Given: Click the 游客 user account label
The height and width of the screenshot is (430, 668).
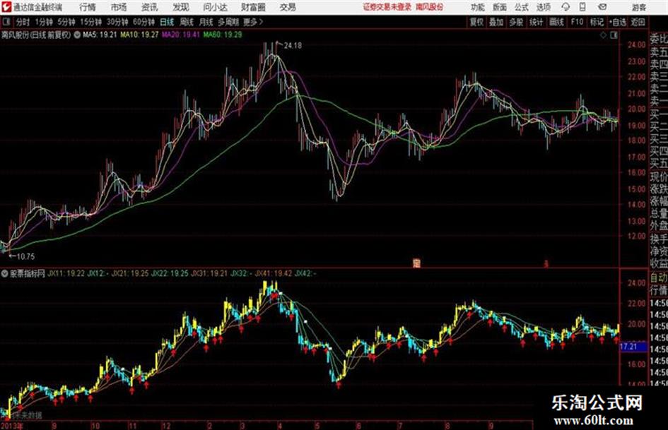Looking at the screenshot, I should 639,7.
